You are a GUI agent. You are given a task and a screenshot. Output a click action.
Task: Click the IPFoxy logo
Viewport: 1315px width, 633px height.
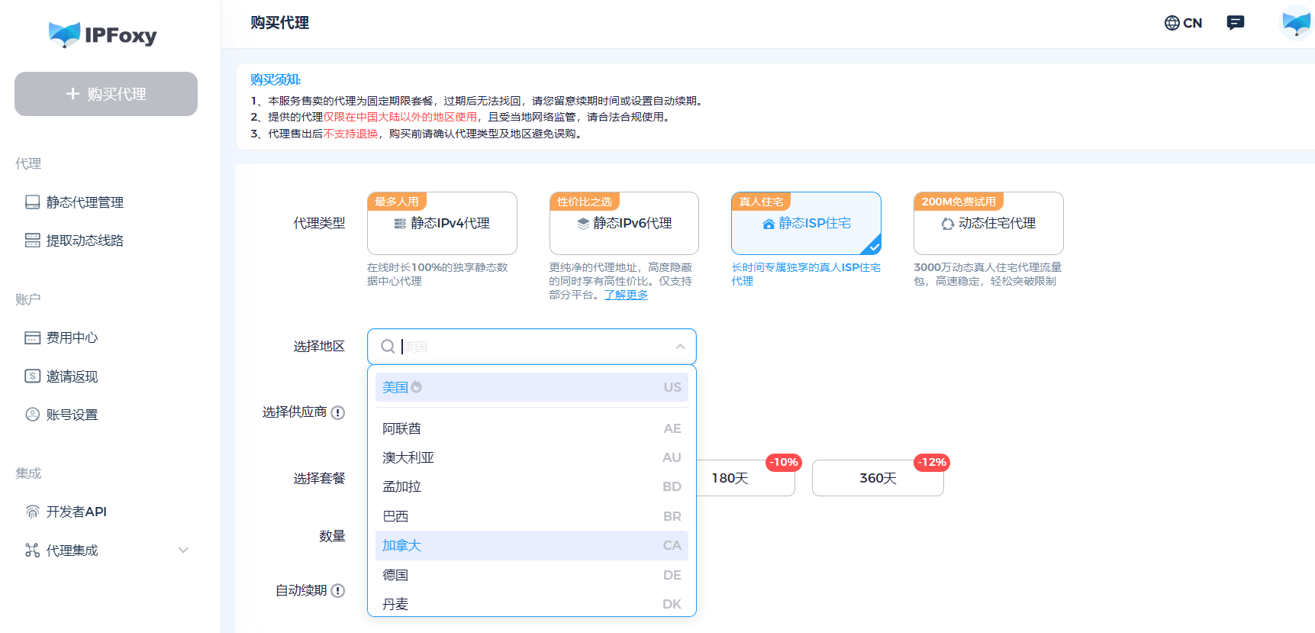tap(102, 34)
